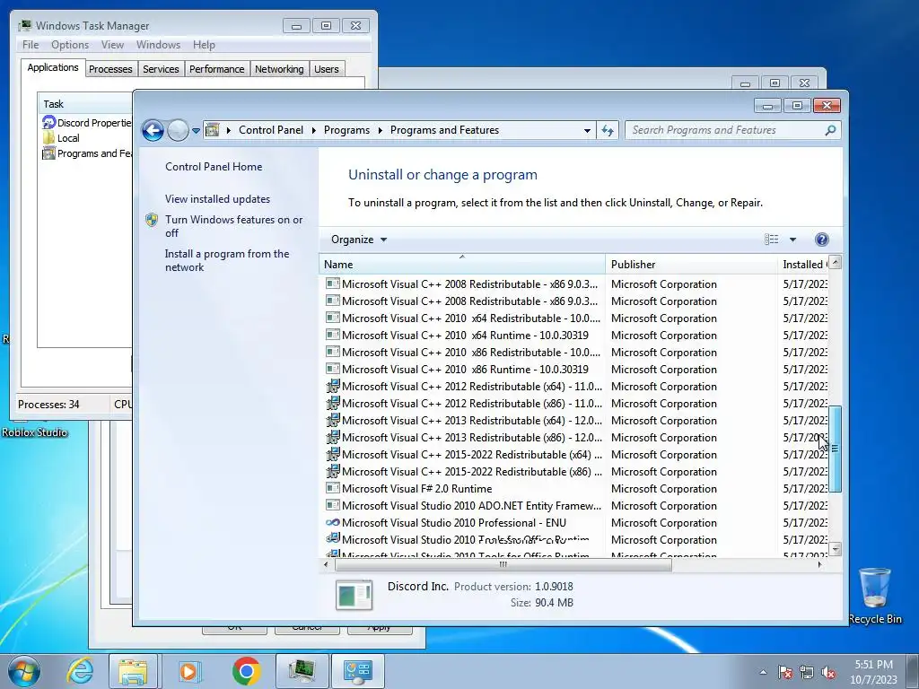919x689 pixels.
Task: Switch to Services tab in Task Manager
Action: click(x=161, y=69)
